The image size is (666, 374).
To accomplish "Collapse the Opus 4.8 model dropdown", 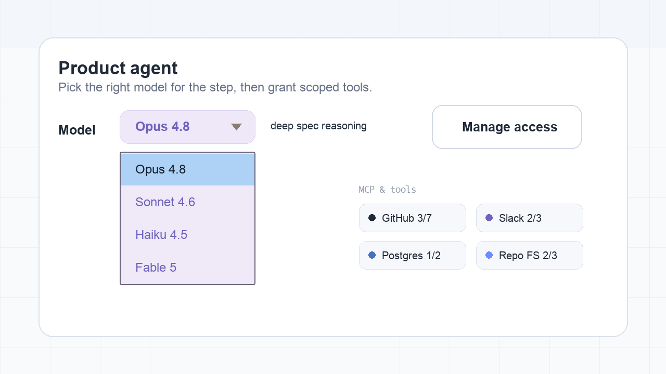I will tap(187, 127).
